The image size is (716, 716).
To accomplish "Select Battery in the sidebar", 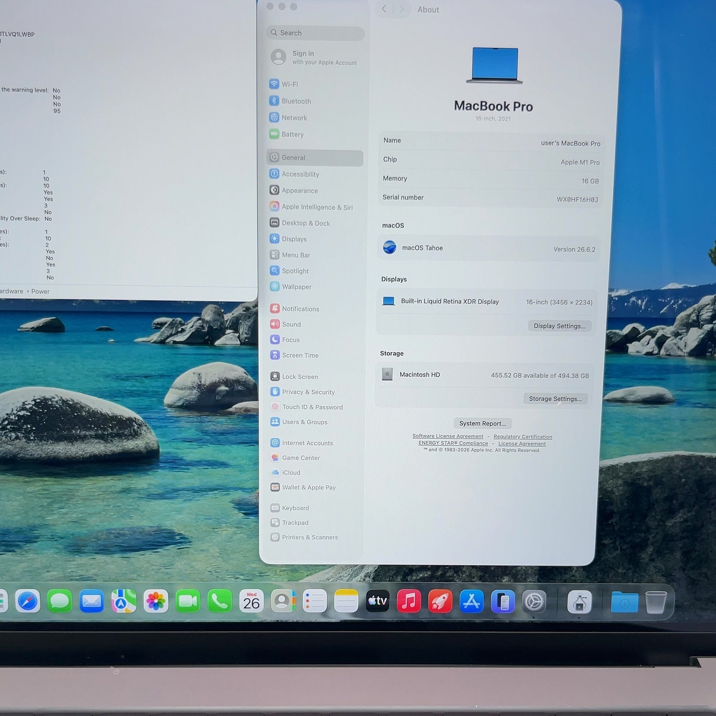I will pyautogui.click(x=315, y=135).
